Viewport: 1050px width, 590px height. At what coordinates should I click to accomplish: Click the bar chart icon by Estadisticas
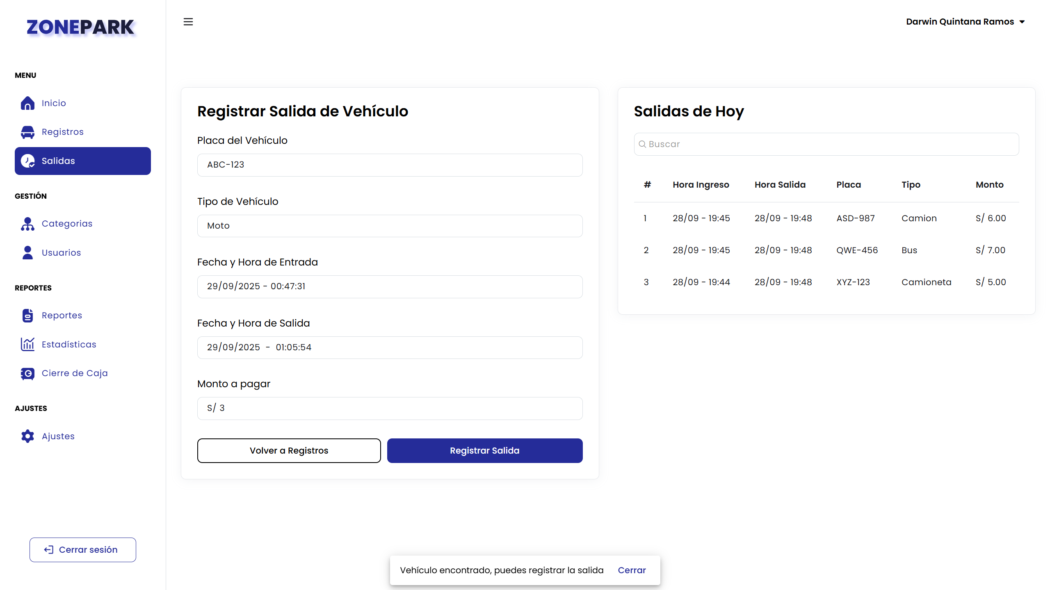[27, 345]
